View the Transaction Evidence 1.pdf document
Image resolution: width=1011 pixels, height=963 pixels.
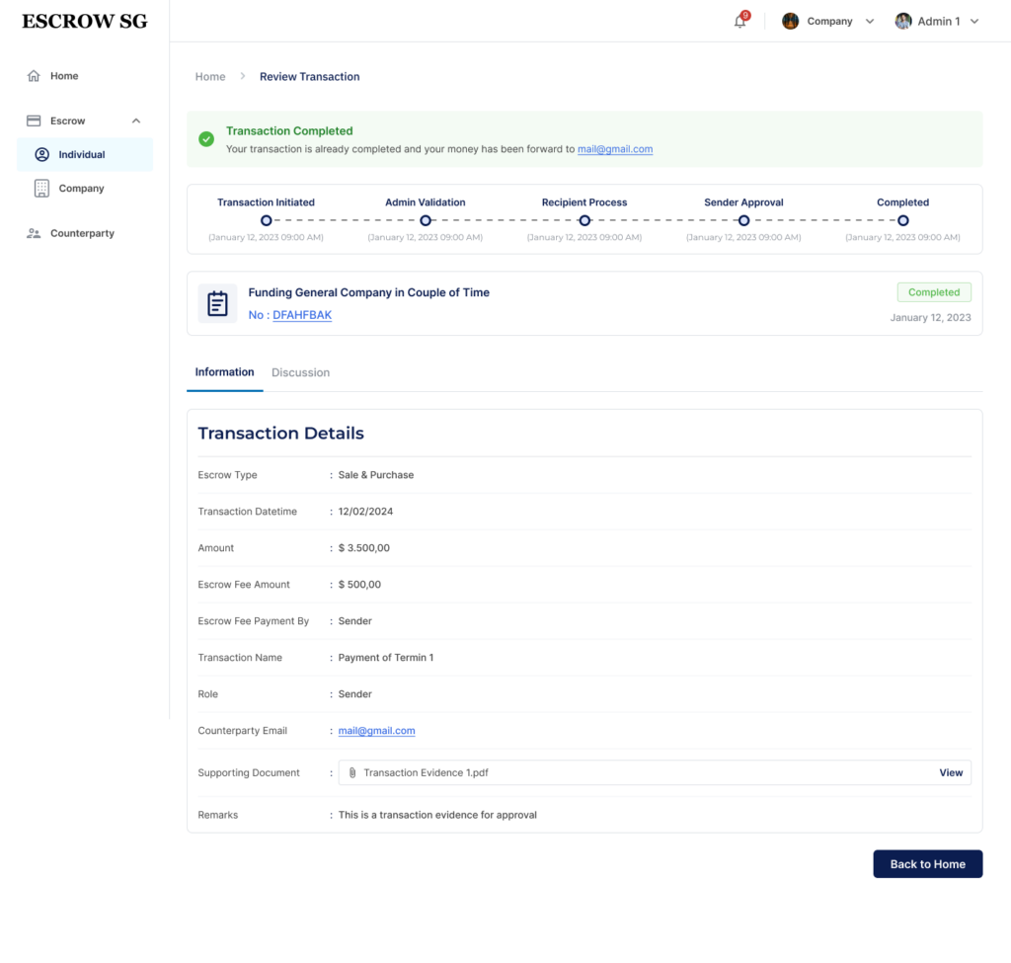[951, 772]
